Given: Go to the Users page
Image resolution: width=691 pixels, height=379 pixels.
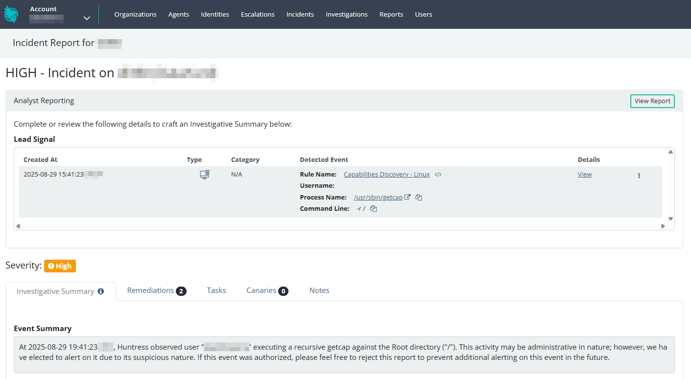Looking at the screenshot, I should click(x=424, y=14).
